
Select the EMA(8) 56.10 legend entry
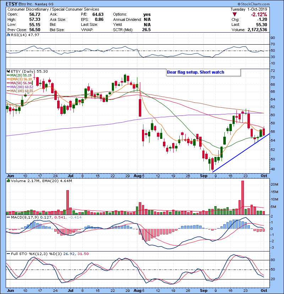(20, 79)
